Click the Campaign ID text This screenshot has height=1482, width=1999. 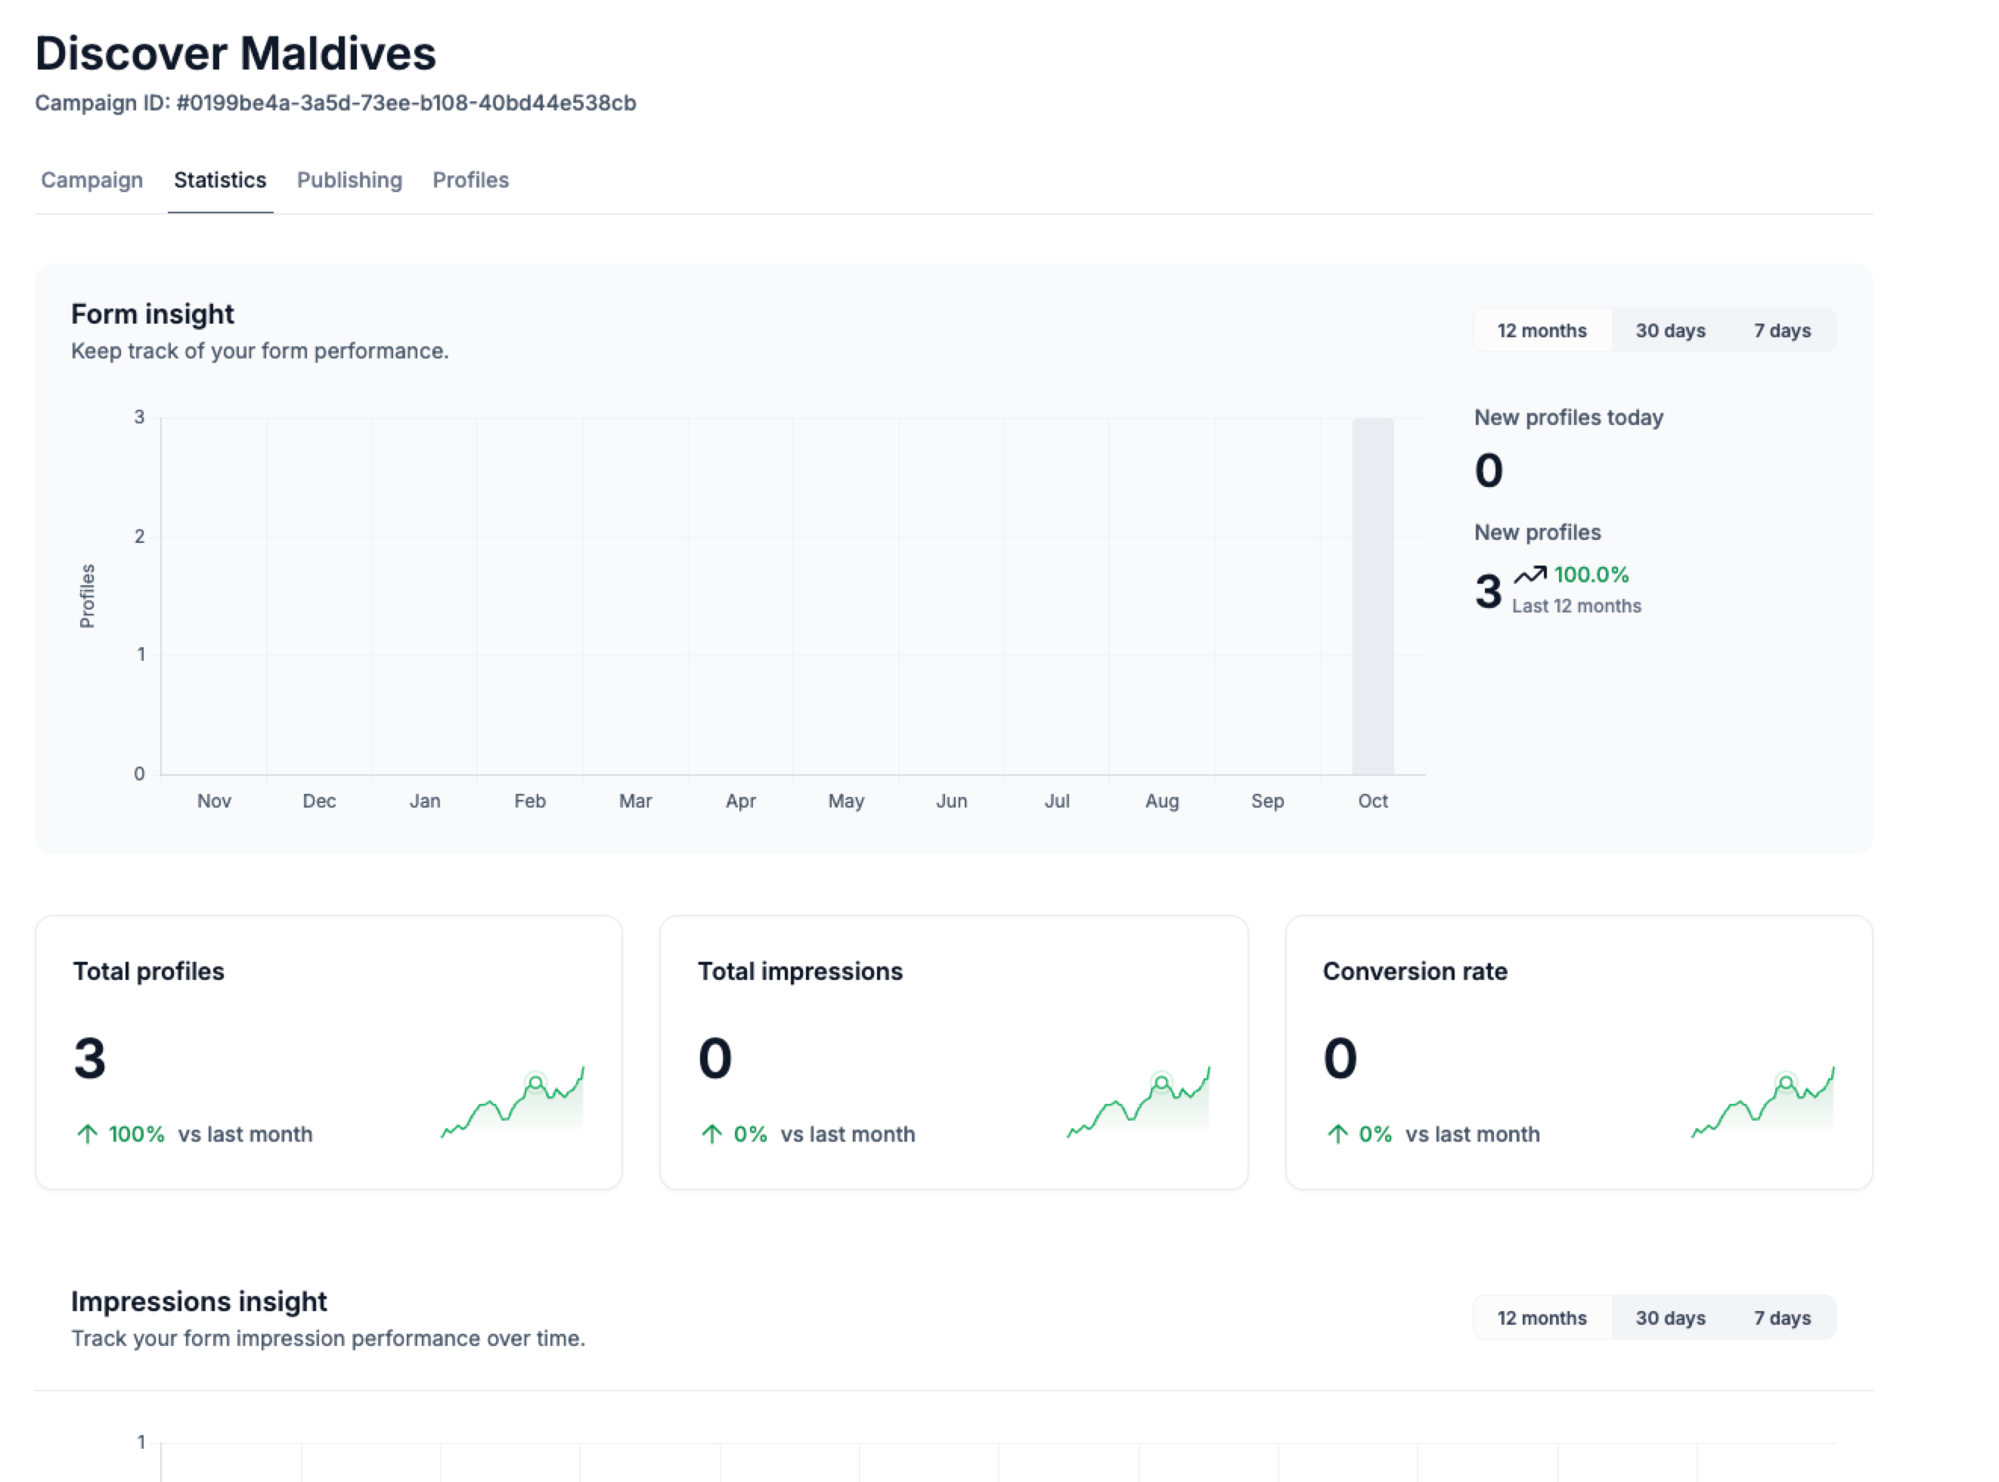(336, 103)
